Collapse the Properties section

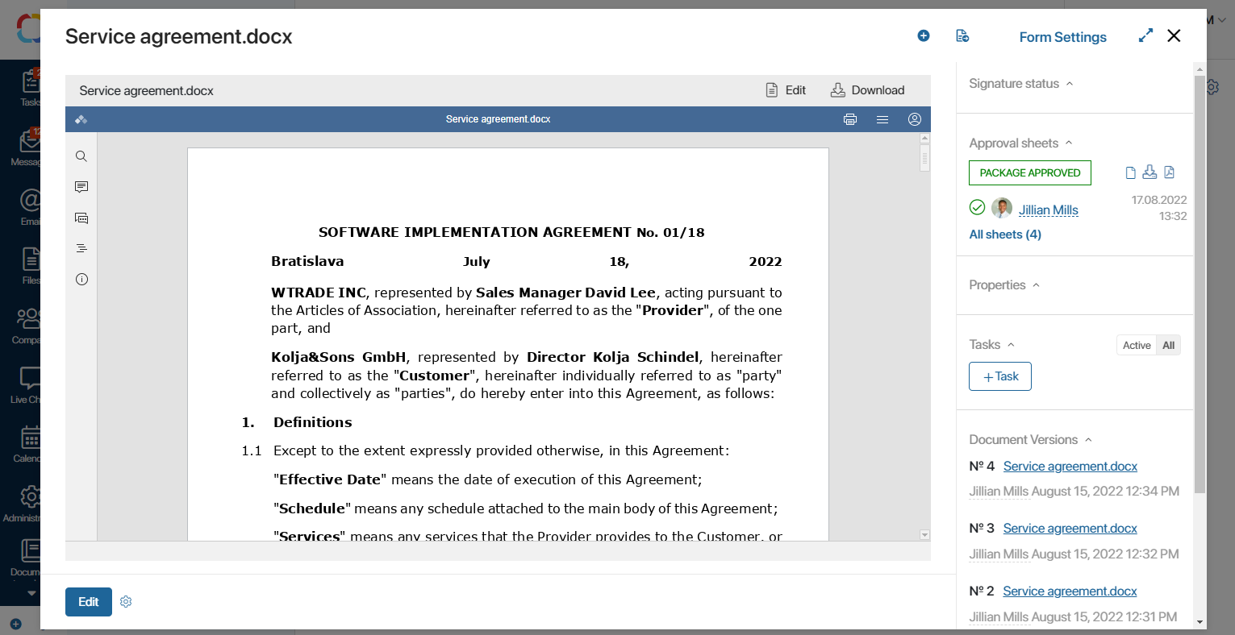(x=1037, y=285)
